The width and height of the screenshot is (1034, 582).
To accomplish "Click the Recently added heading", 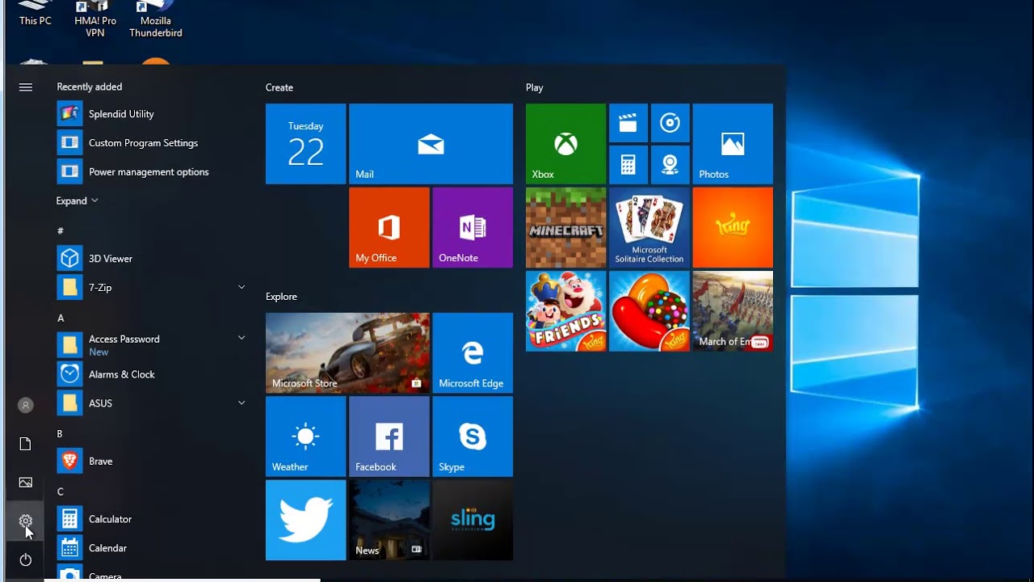I will 90,86.
